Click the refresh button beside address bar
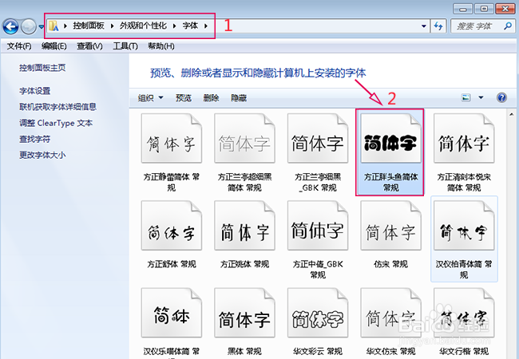 coord(438,26)
